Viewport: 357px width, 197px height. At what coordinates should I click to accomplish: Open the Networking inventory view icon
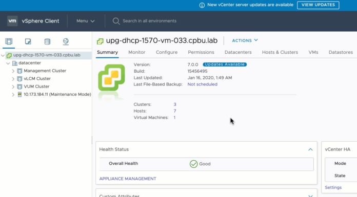[66, 41]
